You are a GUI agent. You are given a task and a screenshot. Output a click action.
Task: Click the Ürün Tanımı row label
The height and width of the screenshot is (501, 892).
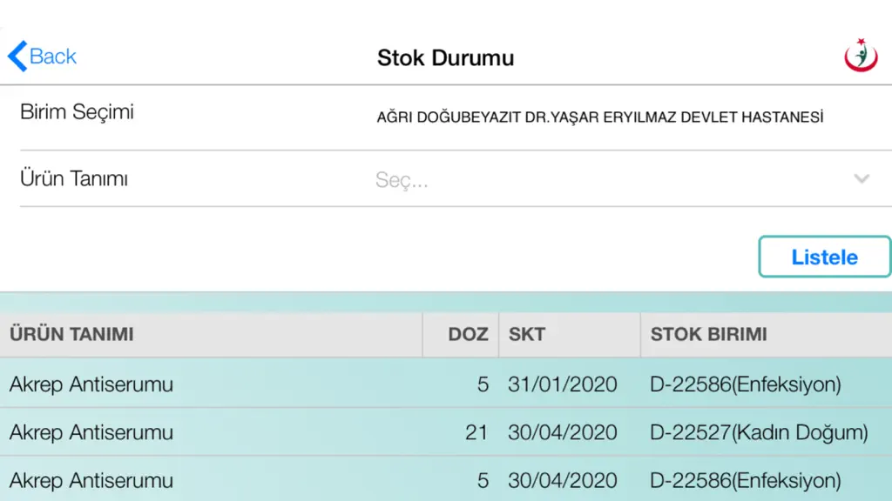[74, 178]
